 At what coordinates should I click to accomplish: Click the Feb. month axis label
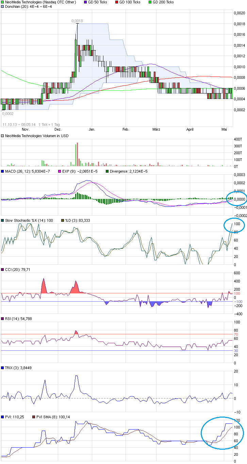tap(126, 129)
